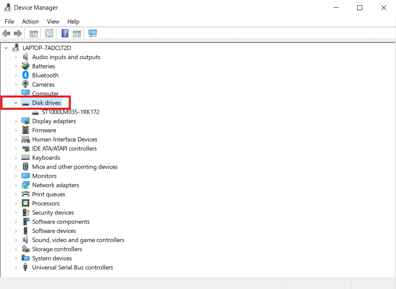The height and width of the screenshot is (289, 396).
Task: Click the Scan for hardware changes icon
Action: 92,33
